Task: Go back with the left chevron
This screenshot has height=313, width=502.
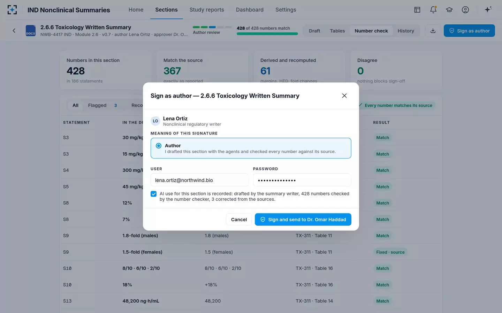Action: [x=14, y=31]
